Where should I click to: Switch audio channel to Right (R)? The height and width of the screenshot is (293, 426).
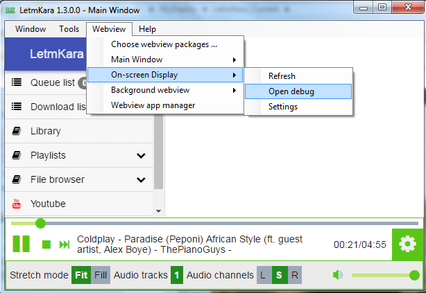click(x=294, y=275)
